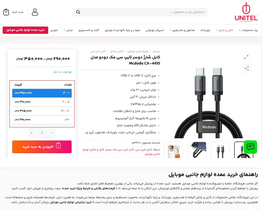
Task: Expand the برند محصولات dropdown menu
Action: tap(248, 30)
